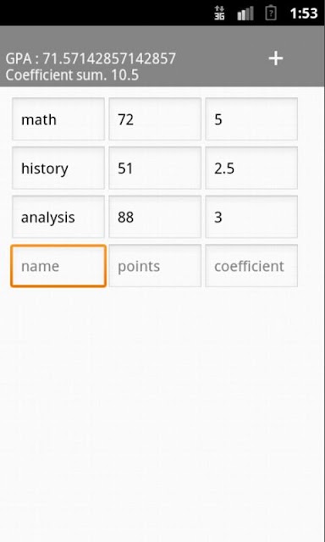This screenshot has width=325, height=542.
Task: Edit analysis coefficient value 3
Action: coord(251,217)
